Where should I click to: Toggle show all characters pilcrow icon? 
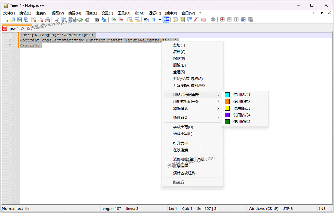[x=154, y=20]
